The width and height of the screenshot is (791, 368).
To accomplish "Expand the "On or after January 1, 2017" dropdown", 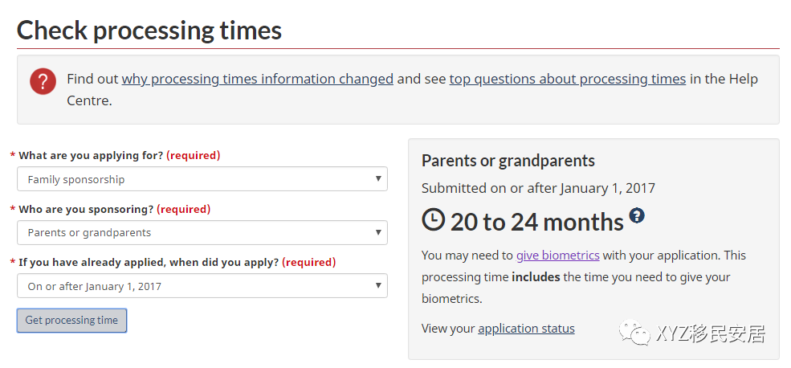I will pyautogui.click(x=202, y=286).
